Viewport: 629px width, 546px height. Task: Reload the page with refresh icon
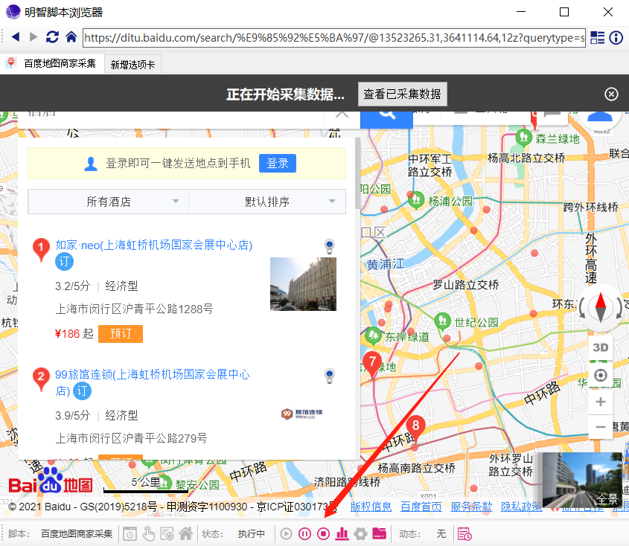pyautogui.click(x=52, y=37)
